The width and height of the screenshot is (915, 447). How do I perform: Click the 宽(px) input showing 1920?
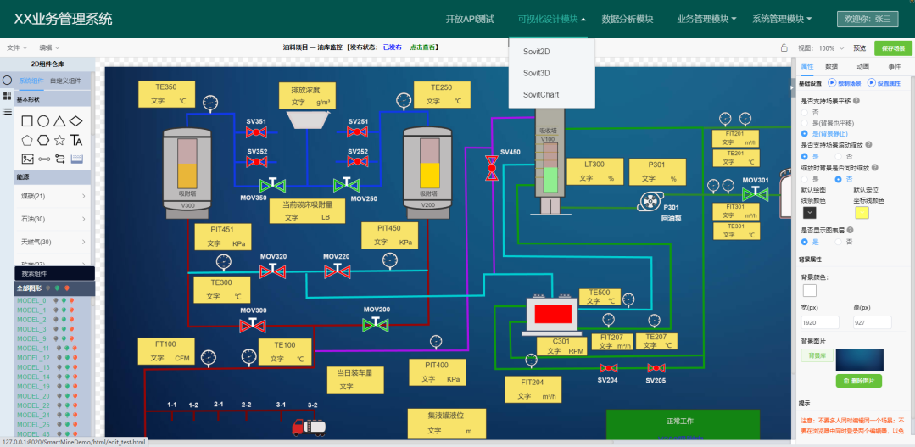coord(820,322)
